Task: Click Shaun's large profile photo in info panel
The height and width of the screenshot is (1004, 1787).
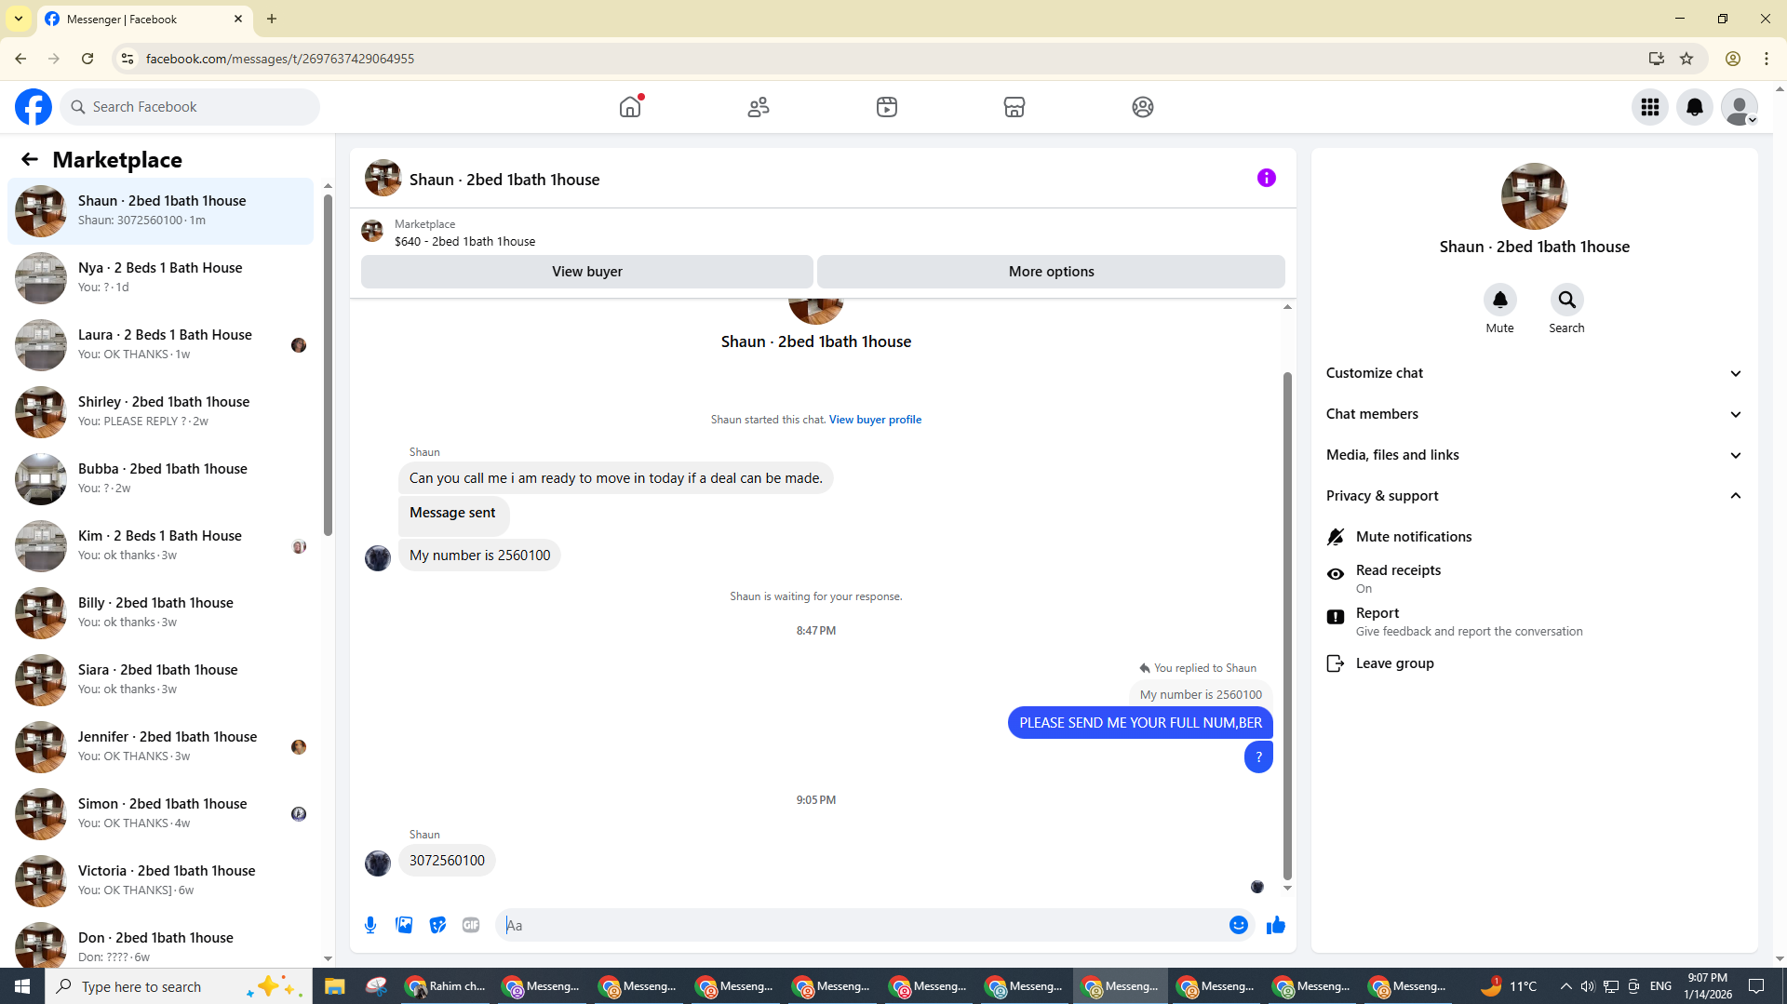Action: point(1534,196)
